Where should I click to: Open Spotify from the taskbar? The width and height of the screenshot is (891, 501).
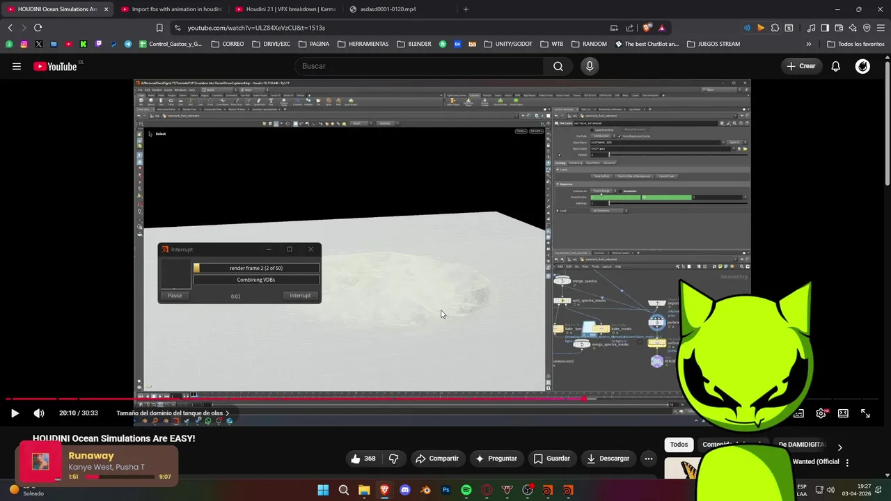coord(466,490)
